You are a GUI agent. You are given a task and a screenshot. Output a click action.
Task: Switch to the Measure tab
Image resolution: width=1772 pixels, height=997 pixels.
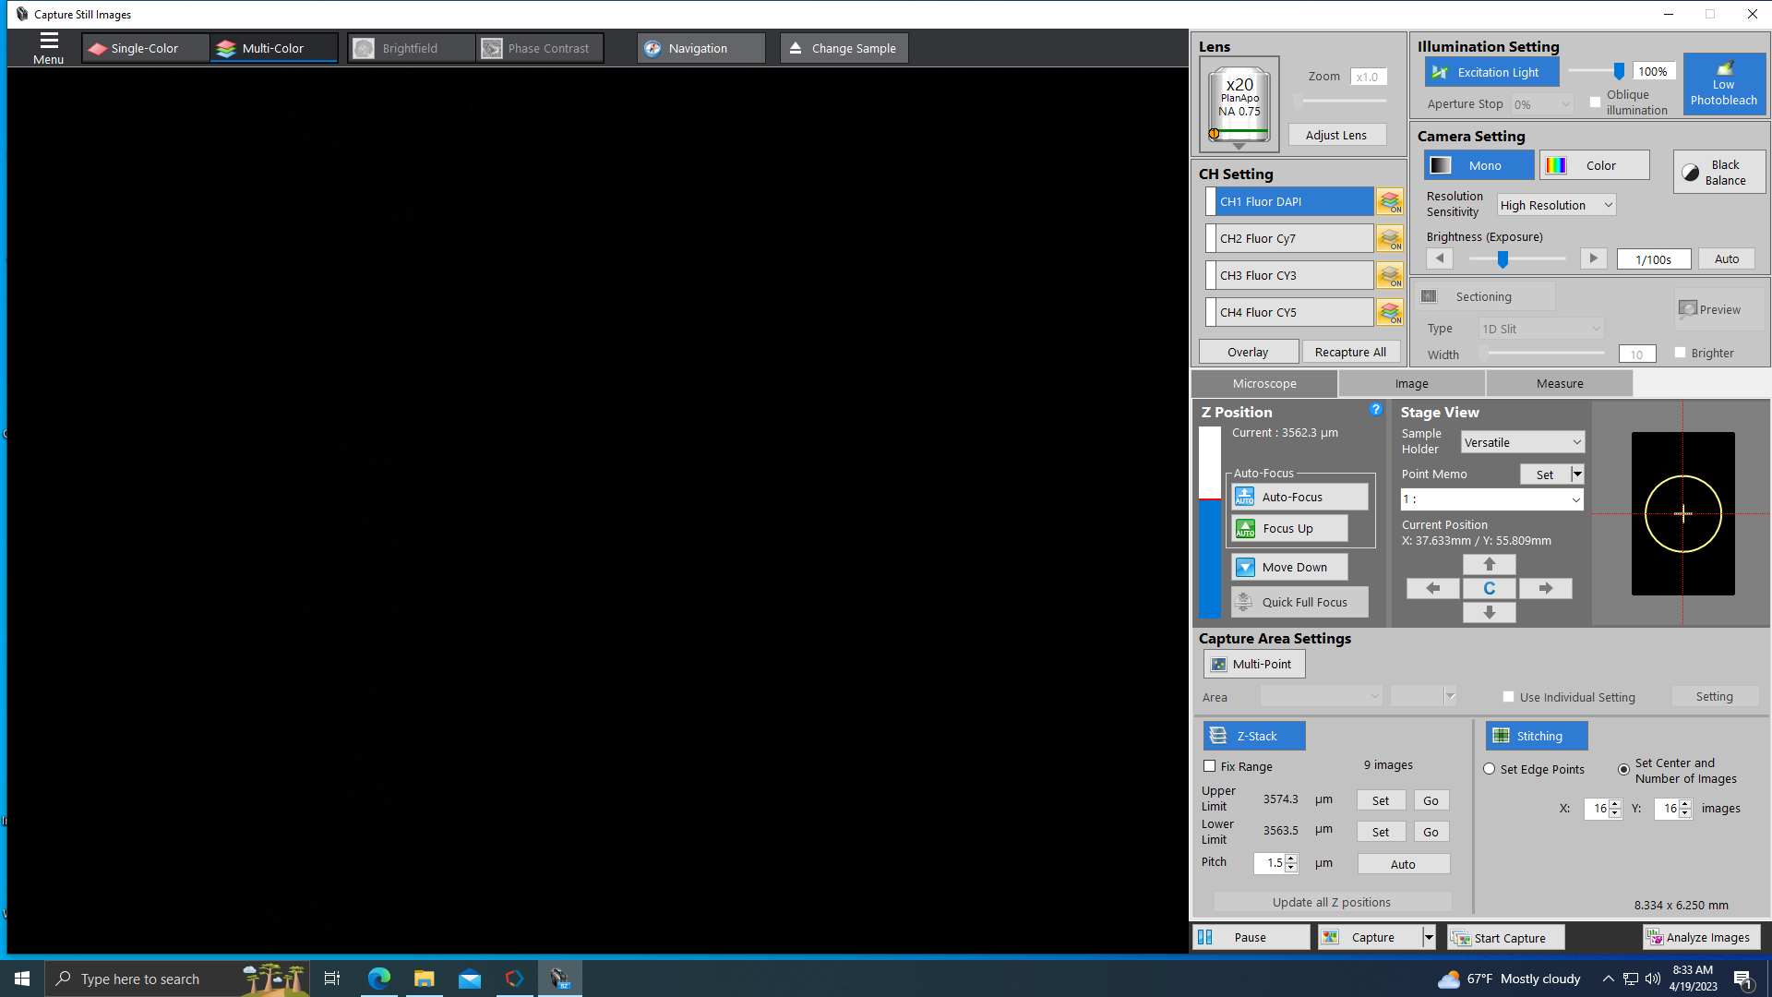pyautogui.click(x=1559, y=384)
